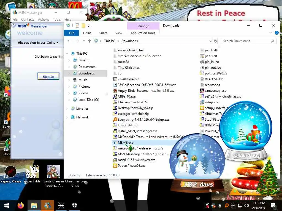Switch to the View ribbon tab
This screenshot has height=211, width=282.
(119, 33)
